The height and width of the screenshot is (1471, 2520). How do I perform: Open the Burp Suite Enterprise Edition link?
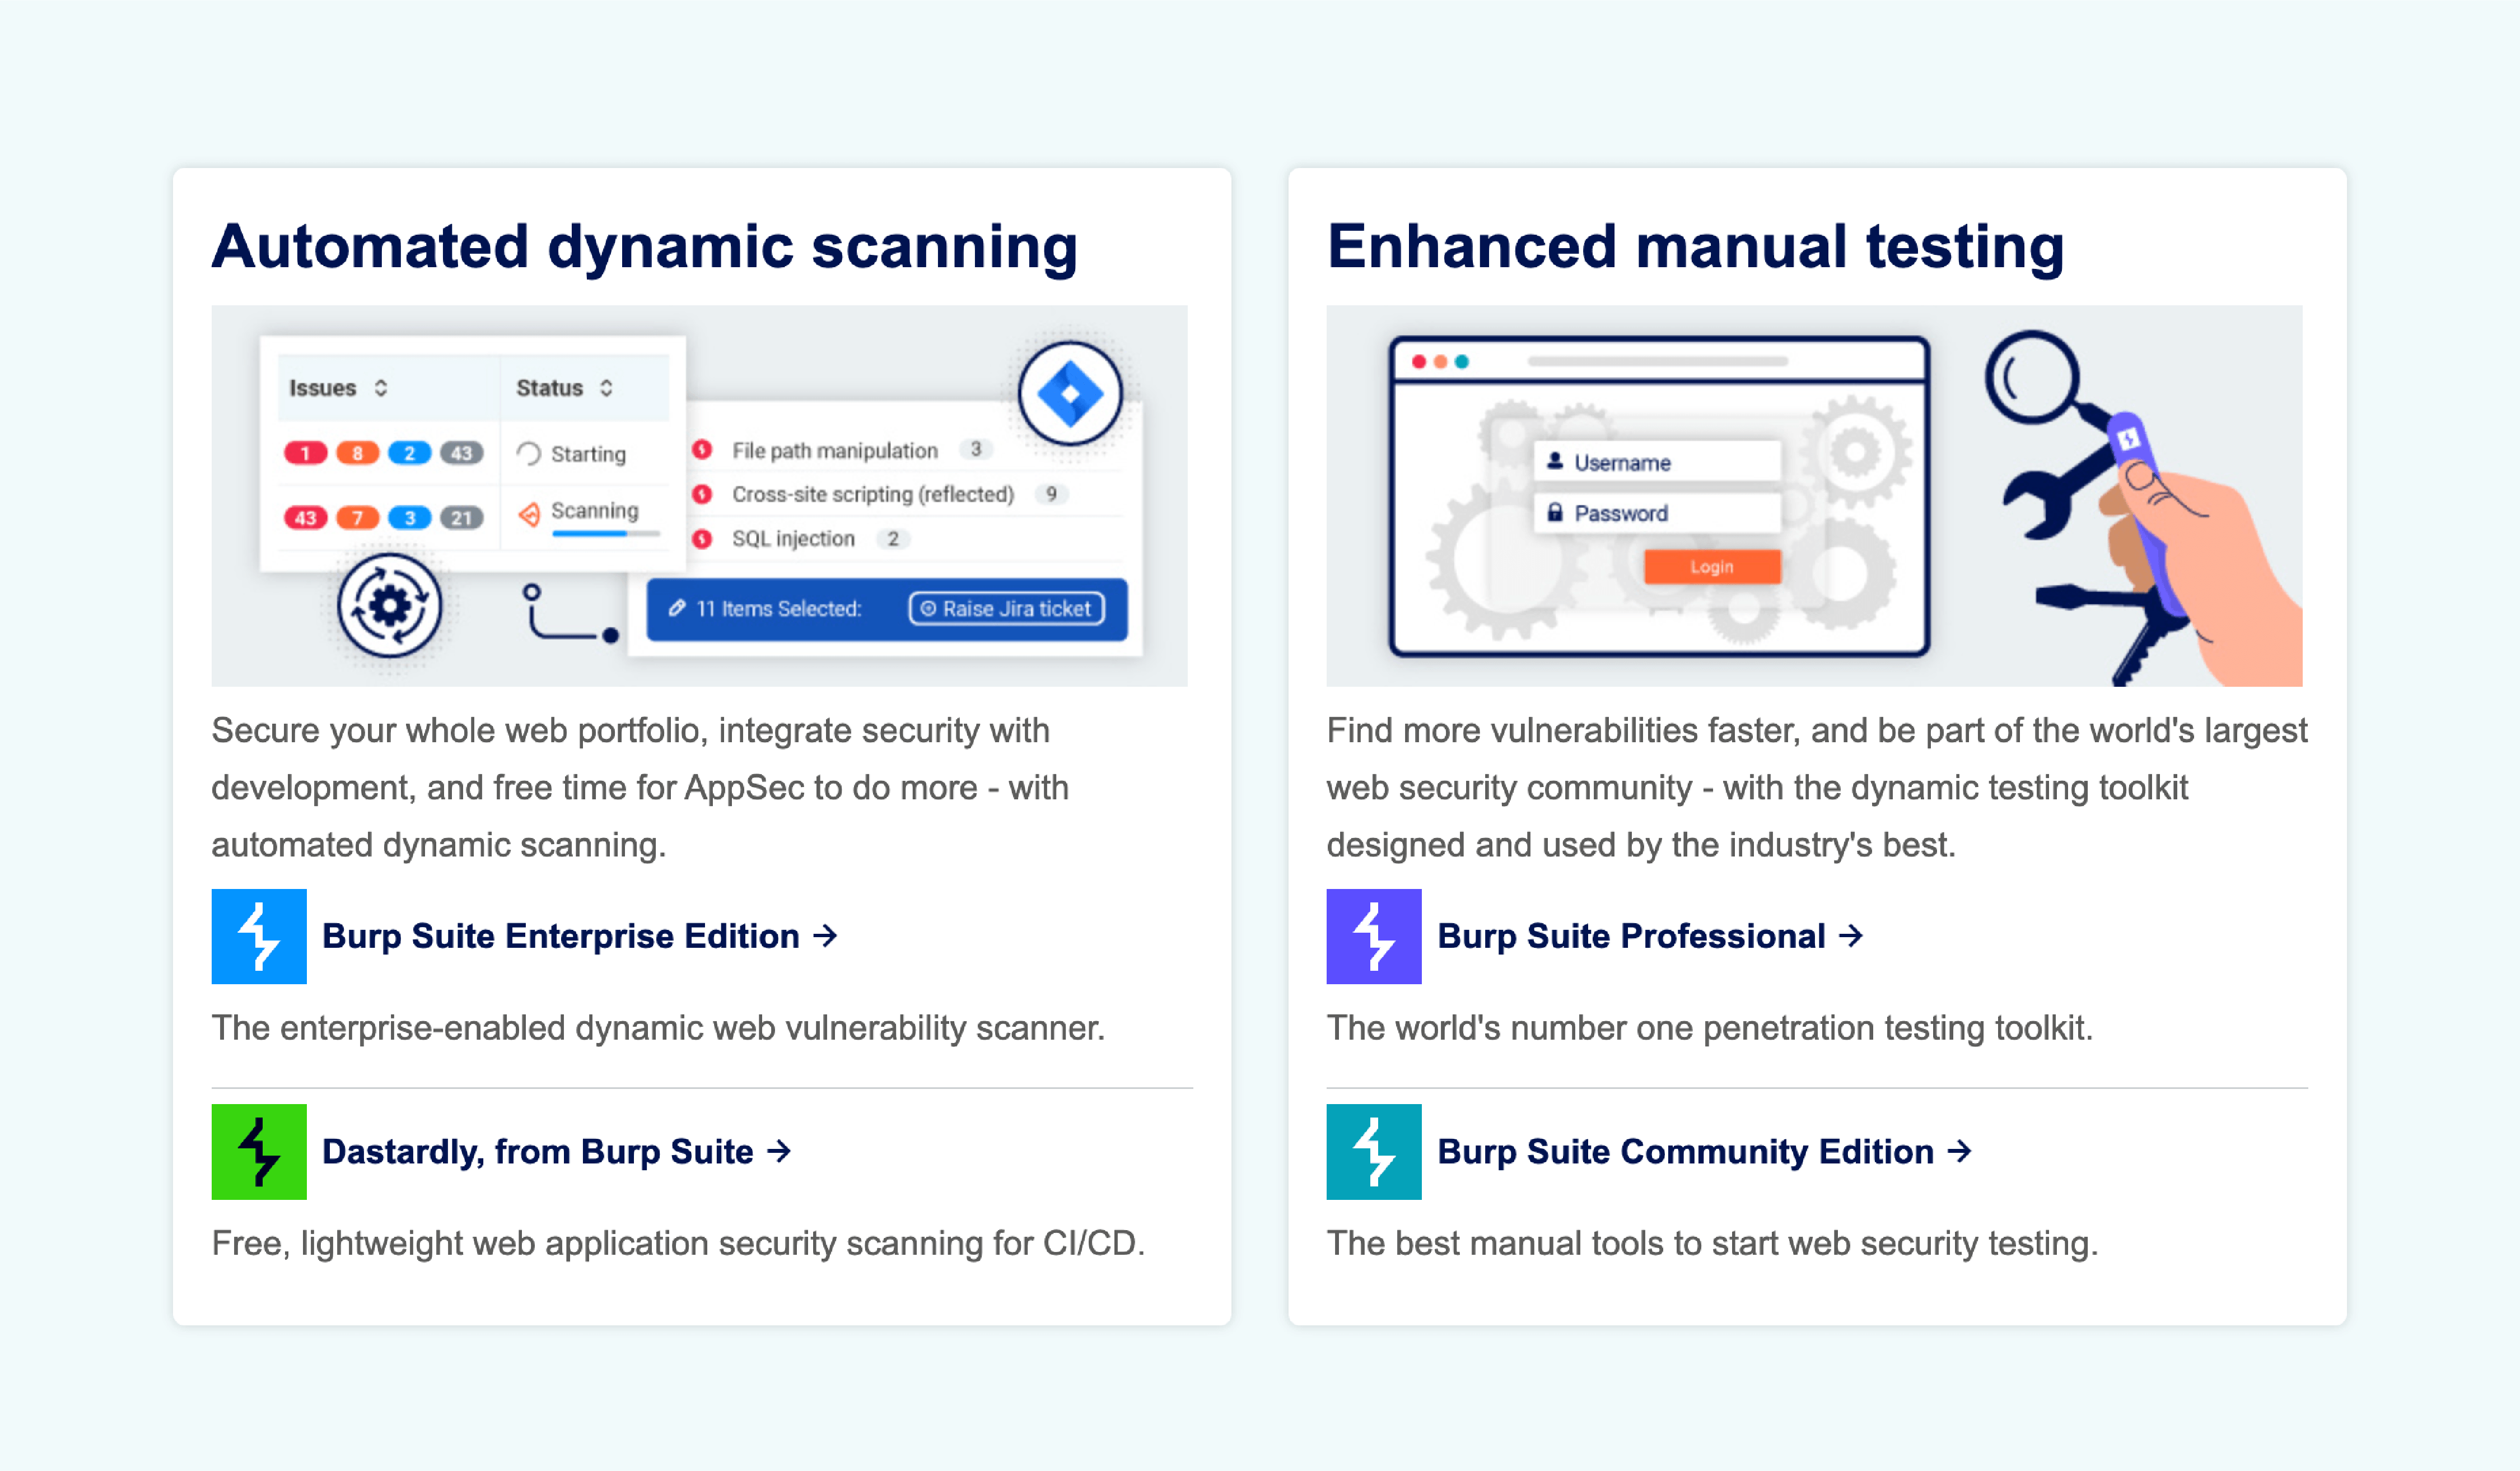[580, 936]
